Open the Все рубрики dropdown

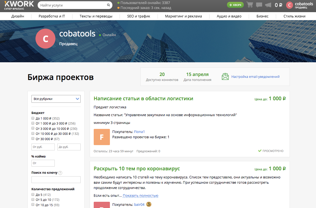[56, 99]
